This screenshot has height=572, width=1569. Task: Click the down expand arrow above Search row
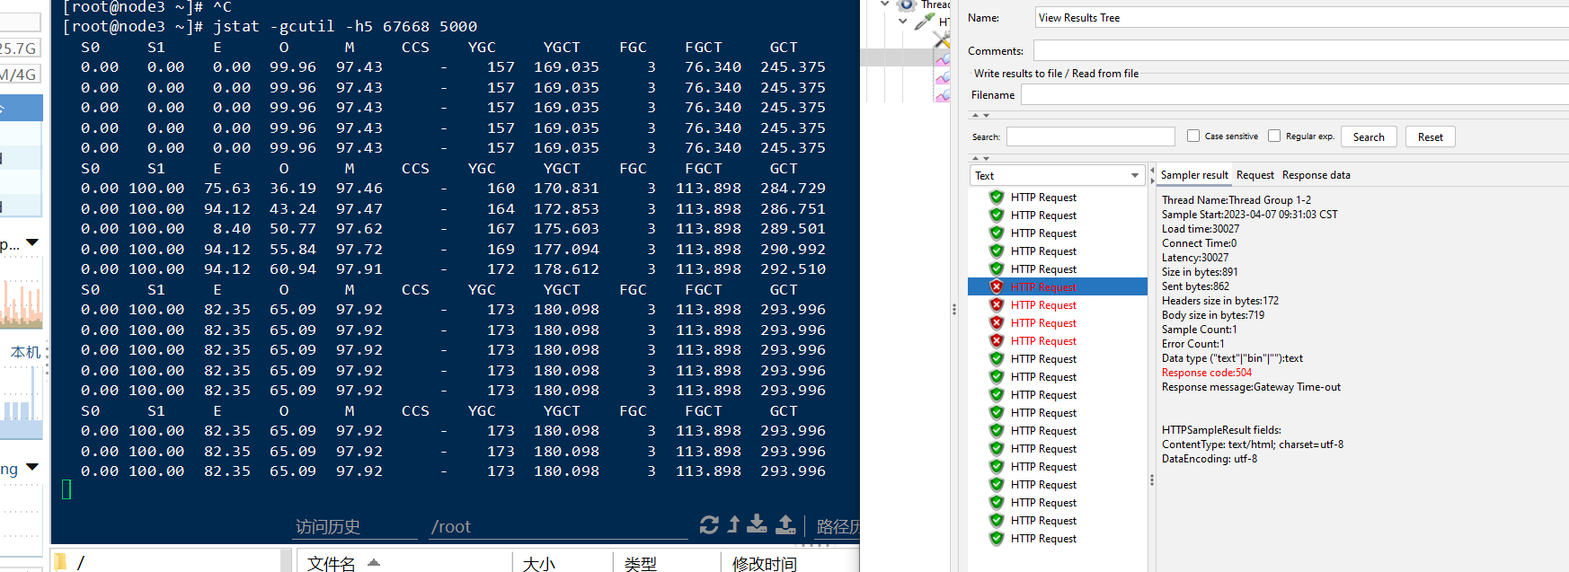986,115
